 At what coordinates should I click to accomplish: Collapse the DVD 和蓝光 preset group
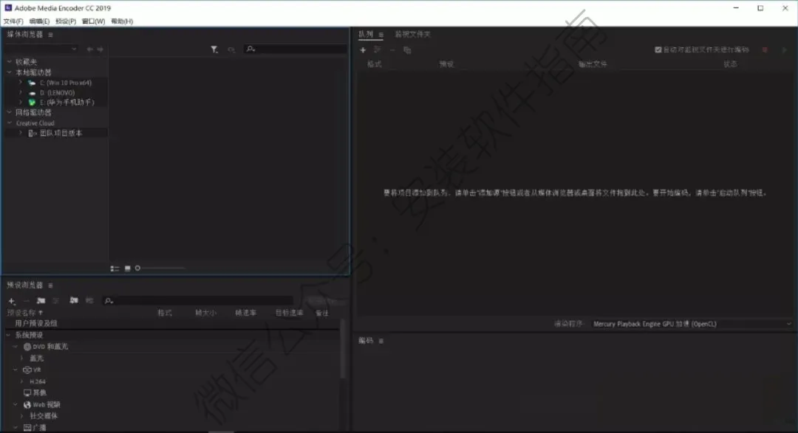tap(16, 347)
